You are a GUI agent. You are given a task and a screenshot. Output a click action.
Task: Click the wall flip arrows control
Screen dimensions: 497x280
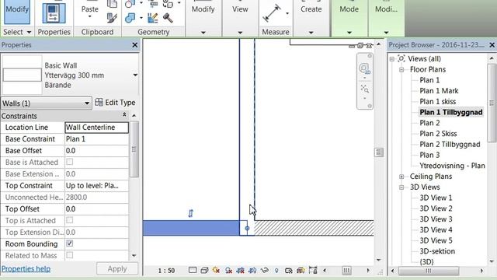click(x=190, y=213)
